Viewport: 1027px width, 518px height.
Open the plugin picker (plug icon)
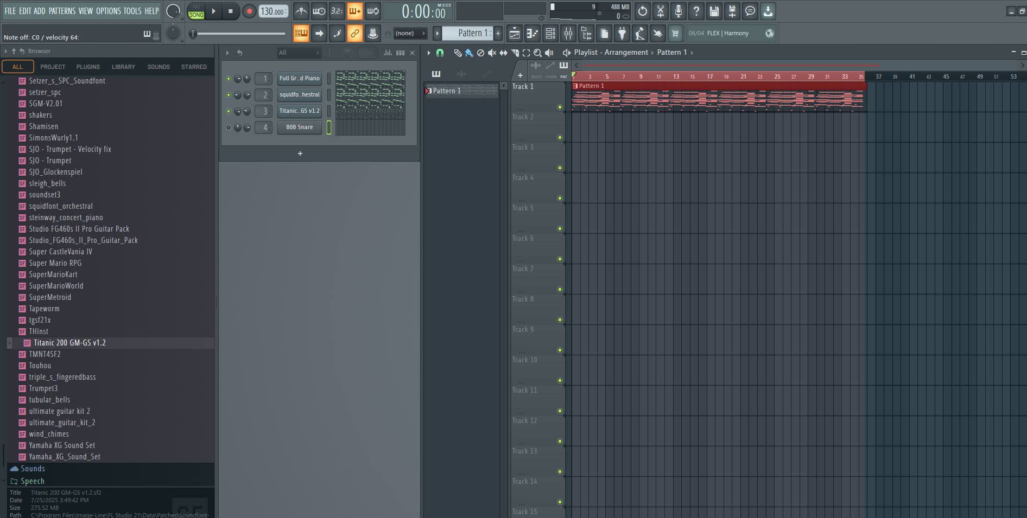(x=622, y=34)
